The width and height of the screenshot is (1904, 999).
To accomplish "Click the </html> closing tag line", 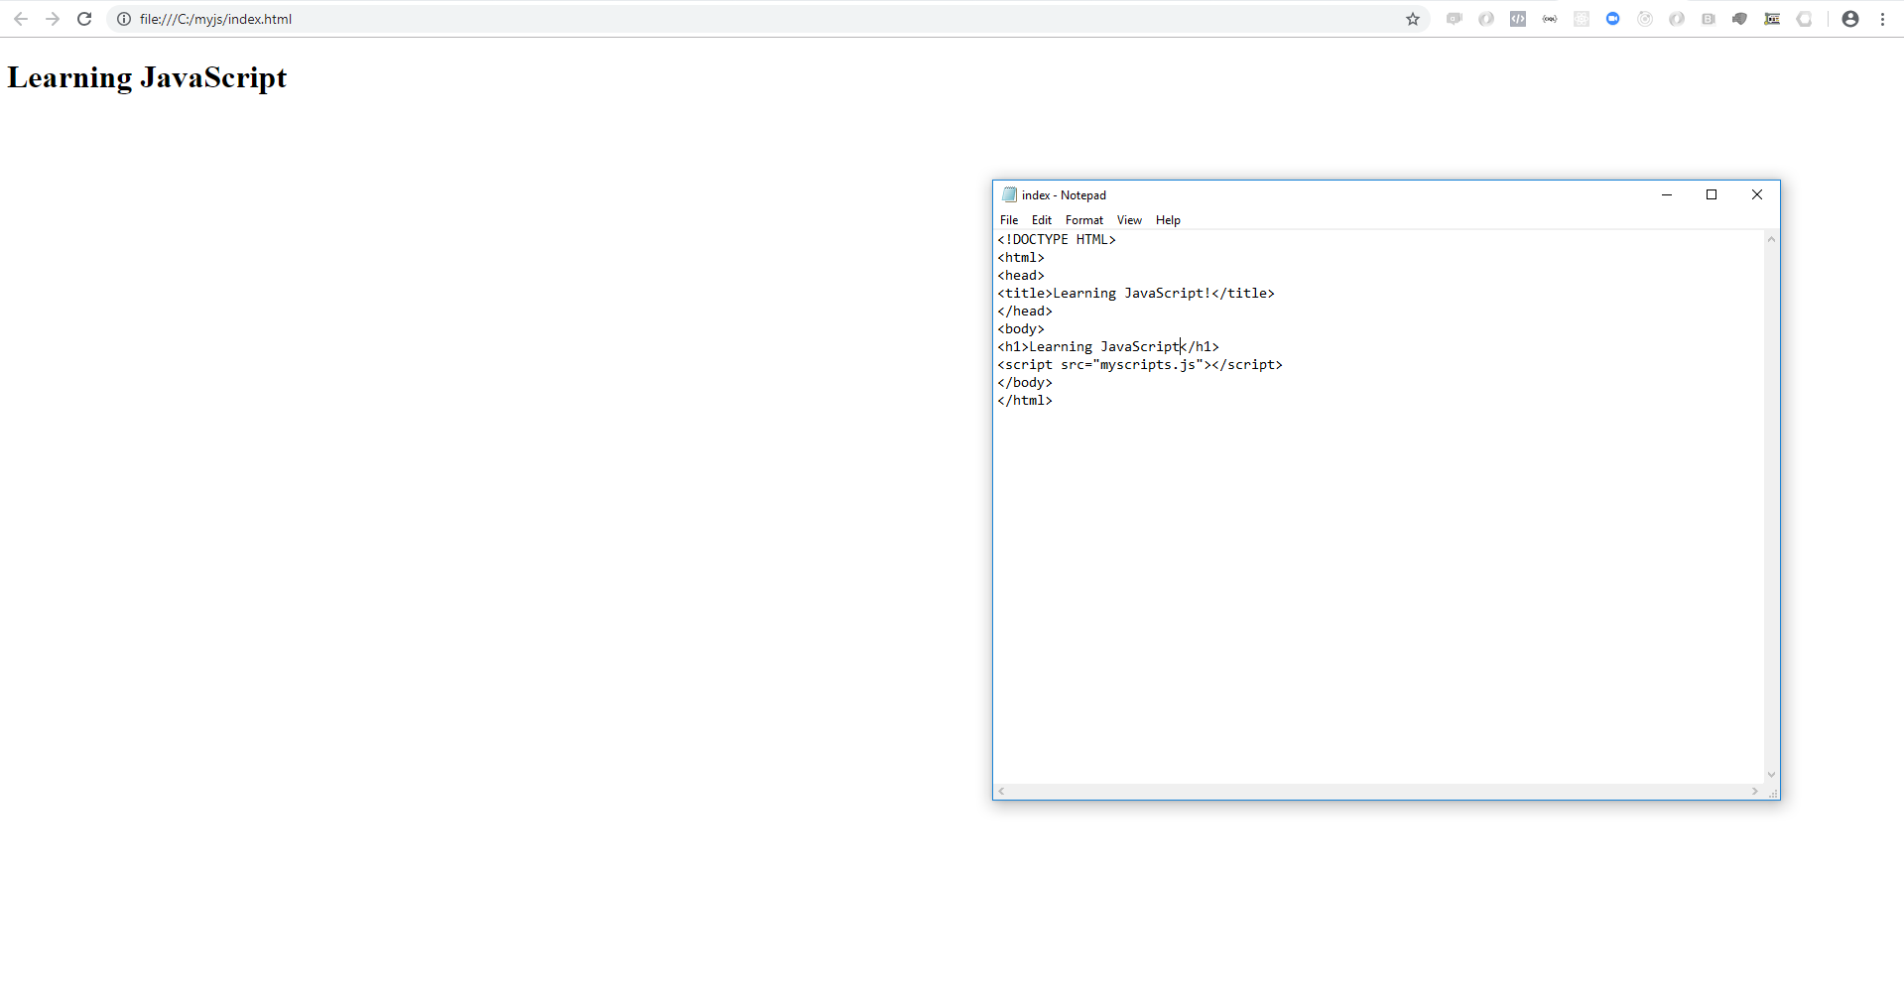I will click(1025, 400).
